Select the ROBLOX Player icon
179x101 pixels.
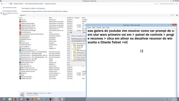(20, 68)
